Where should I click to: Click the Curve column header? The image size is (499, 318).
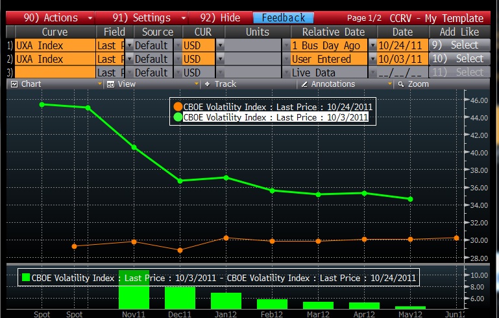pyautogui.click(x=55, y=32)
